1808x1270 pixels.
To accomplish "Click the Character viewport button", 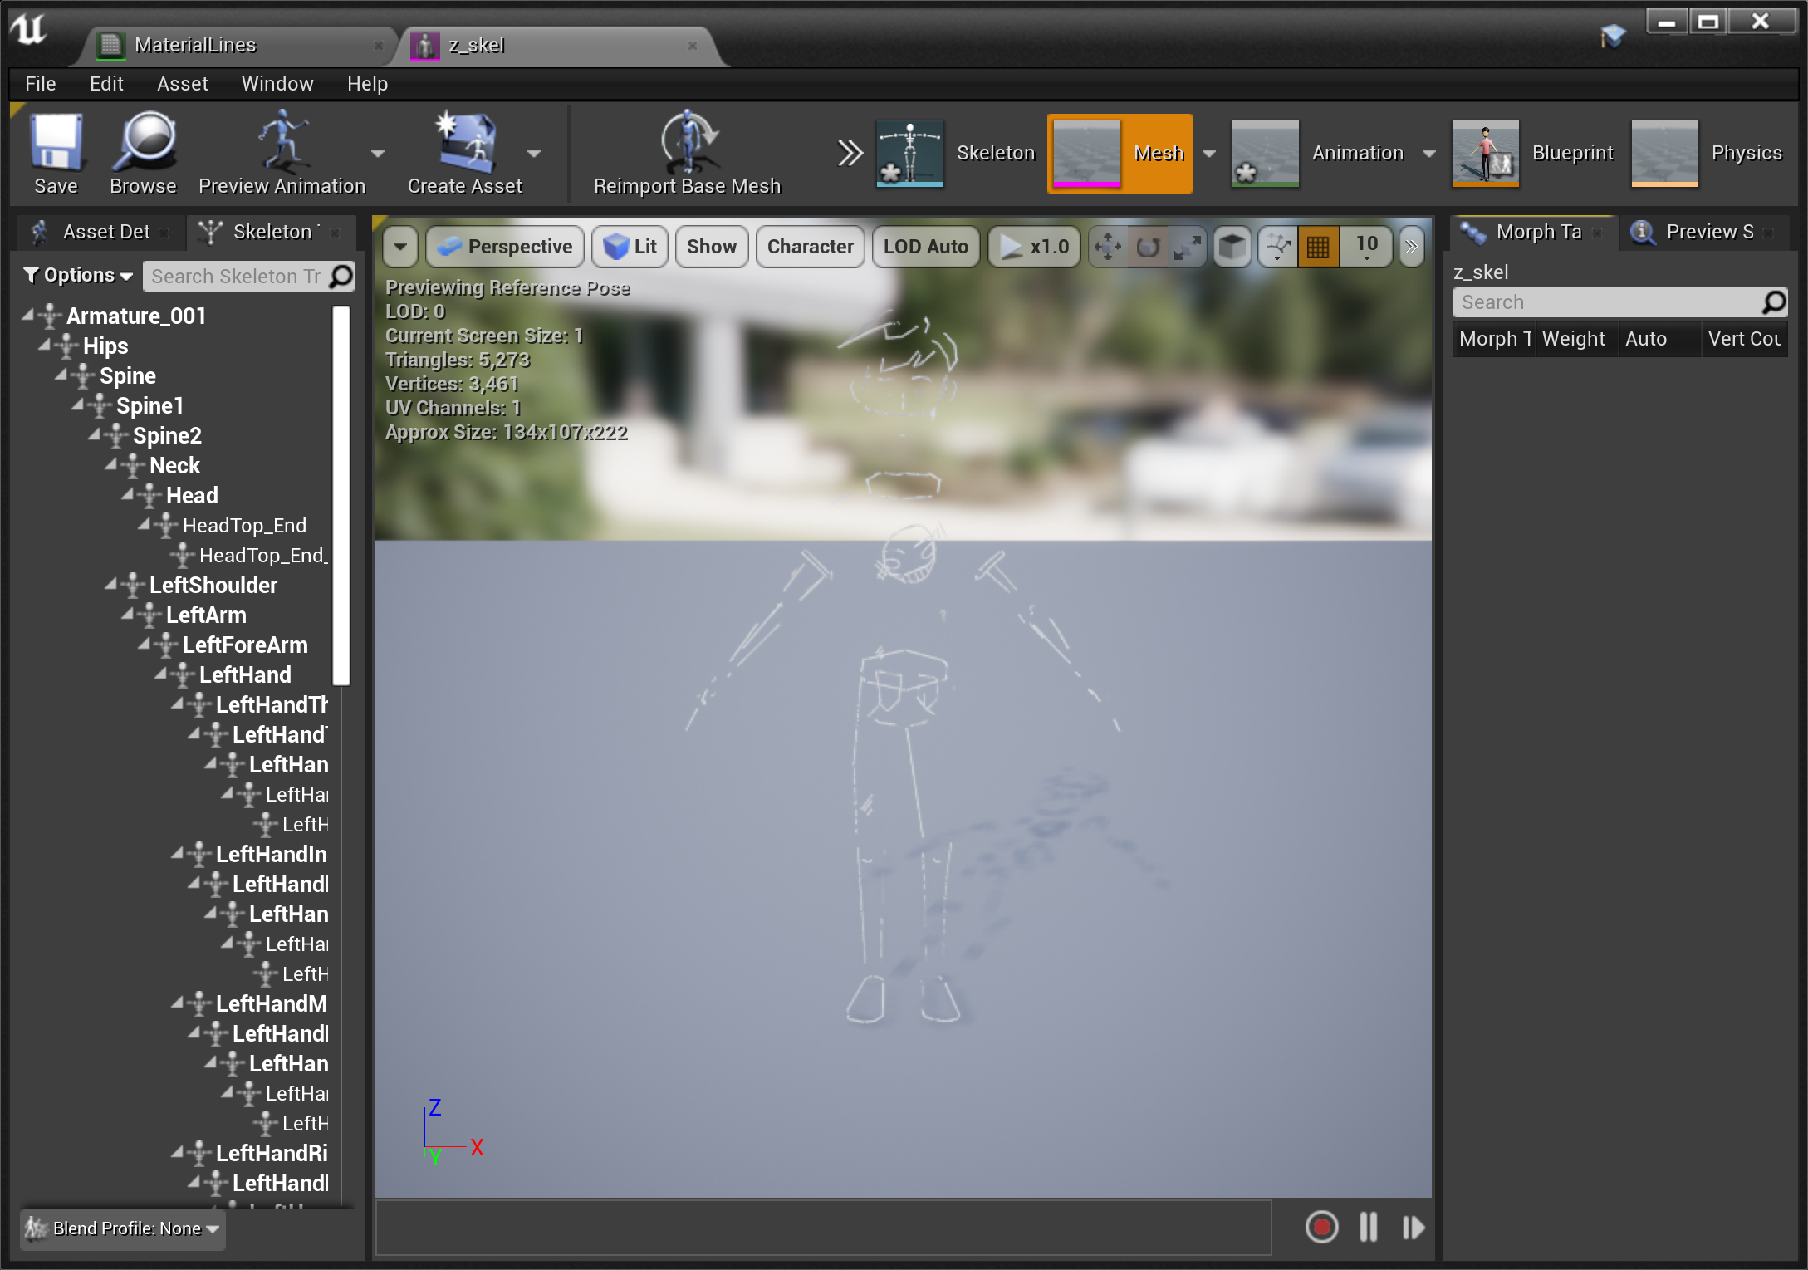I will [x=810, y=247].
